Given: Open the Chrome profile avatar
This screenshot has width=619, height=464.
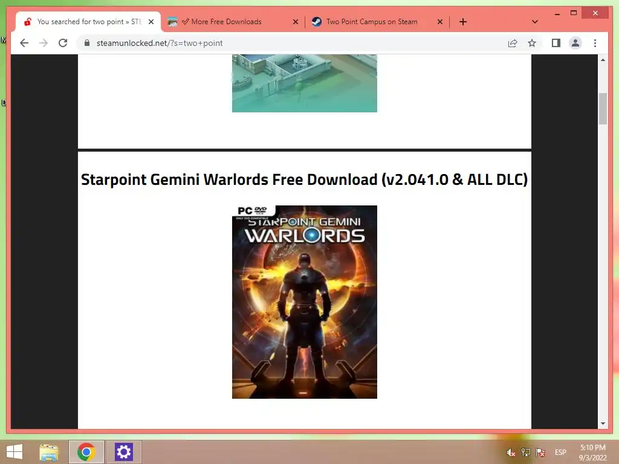Looking at the screenshot, I should [575, 43].
